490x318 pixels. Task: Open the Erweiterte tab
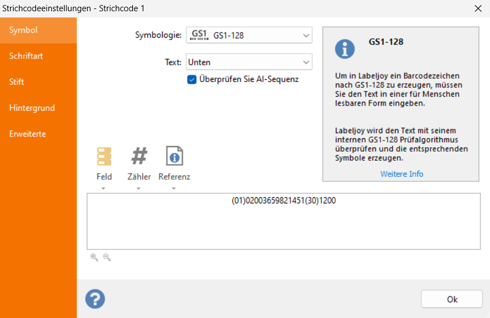tap(38, 134)
